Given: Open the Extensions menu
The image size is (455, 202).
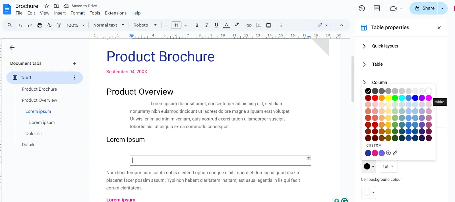Looking at the screenshot, I should point(116,13).
